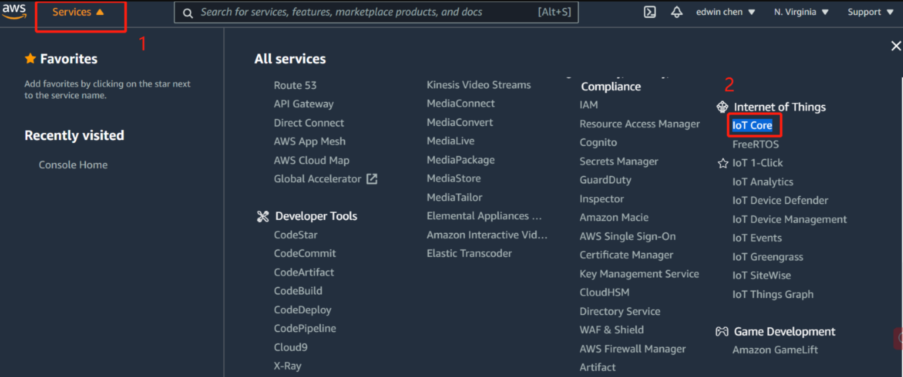Image resolution: width=903 pixels, height=377 pixels.
Task: Open Inspector service
Action: 601,199
